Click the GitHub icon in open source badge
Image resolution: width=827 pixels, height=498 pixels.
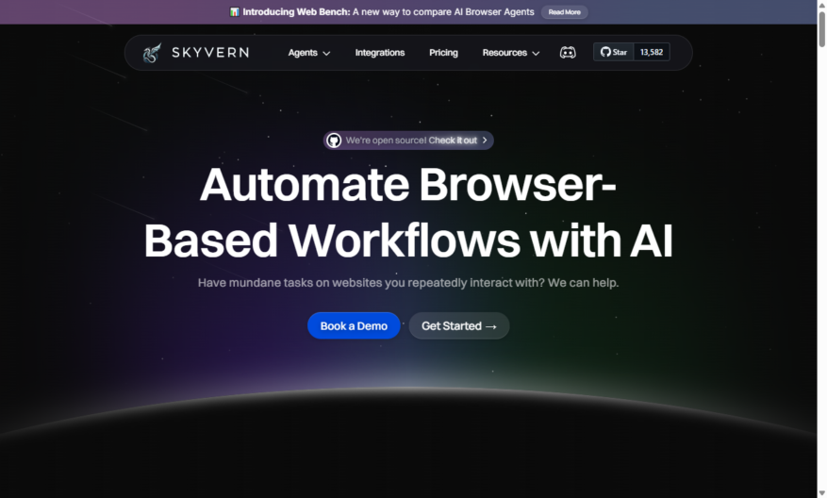(333, 141)
